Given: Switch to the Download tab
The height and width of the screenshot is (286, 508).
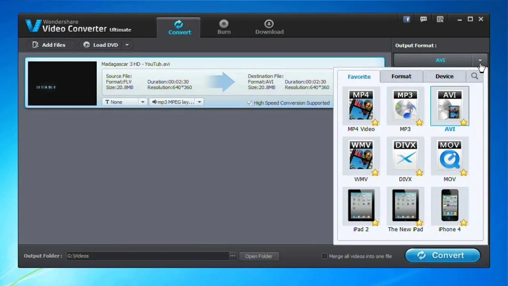Looking at the screenshot, I should pyautogui.click(x=269, y=27).
